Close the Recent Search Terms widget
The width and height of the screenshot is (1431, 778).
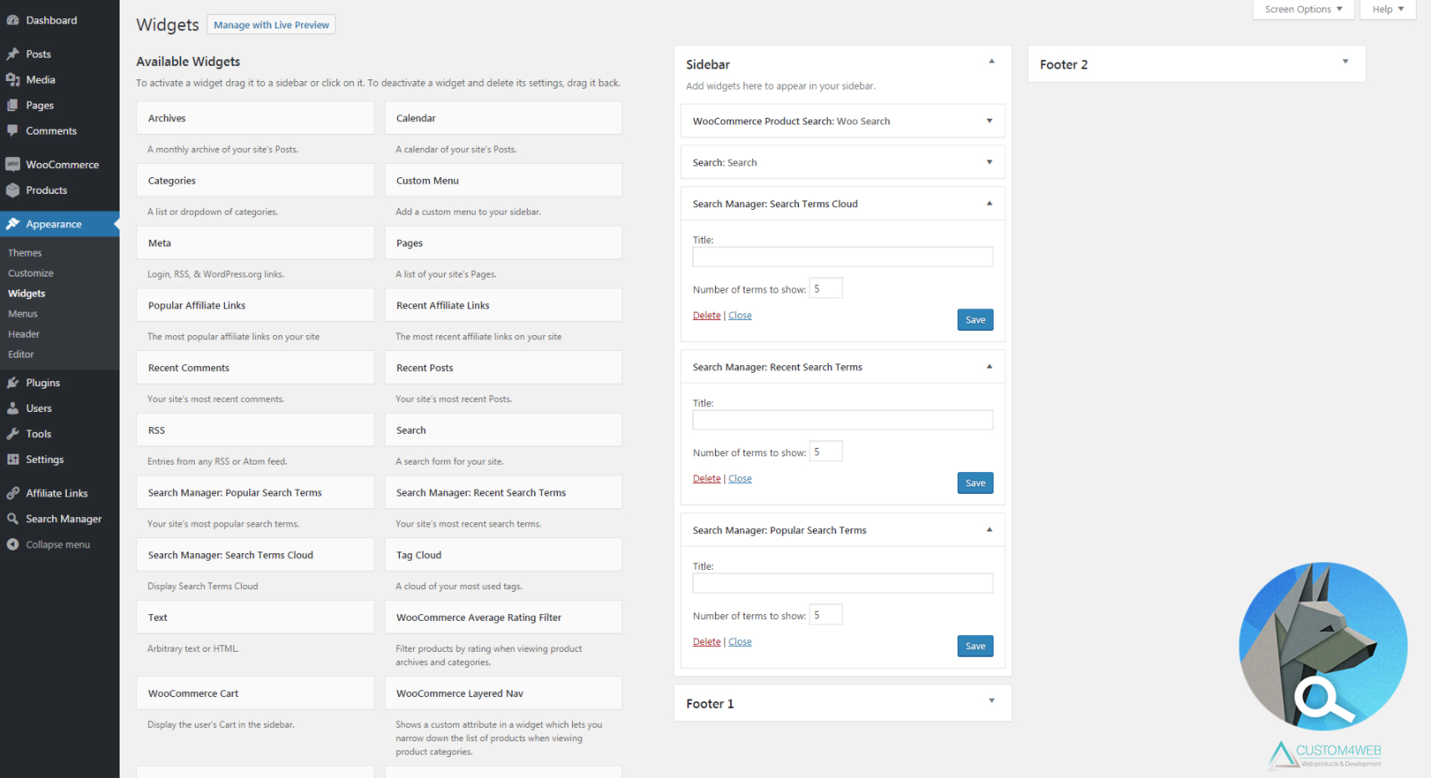point(740,479)
